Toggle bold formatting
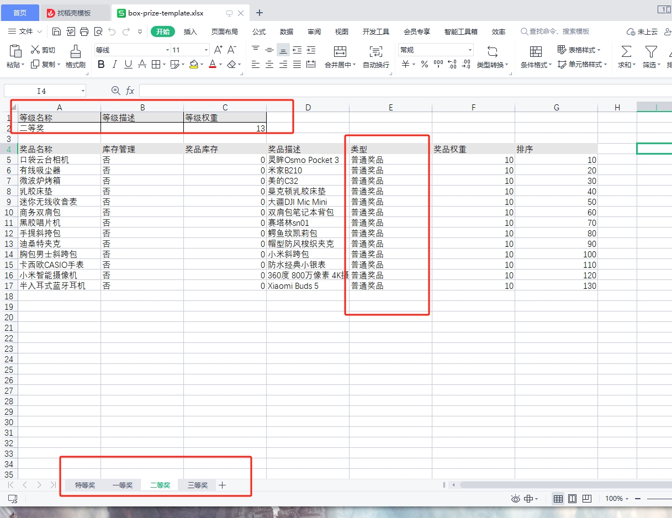The height and width of the screenshot is (518, 672). [x=101, y=65]
